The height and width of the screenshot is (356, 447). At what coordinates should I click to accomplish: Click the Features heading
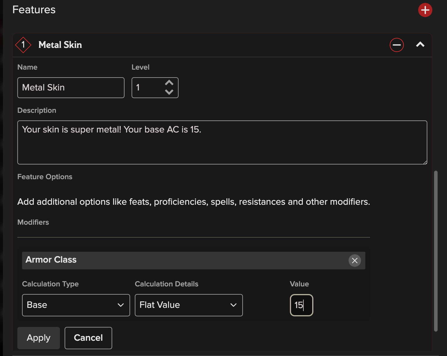pos(34,10)
